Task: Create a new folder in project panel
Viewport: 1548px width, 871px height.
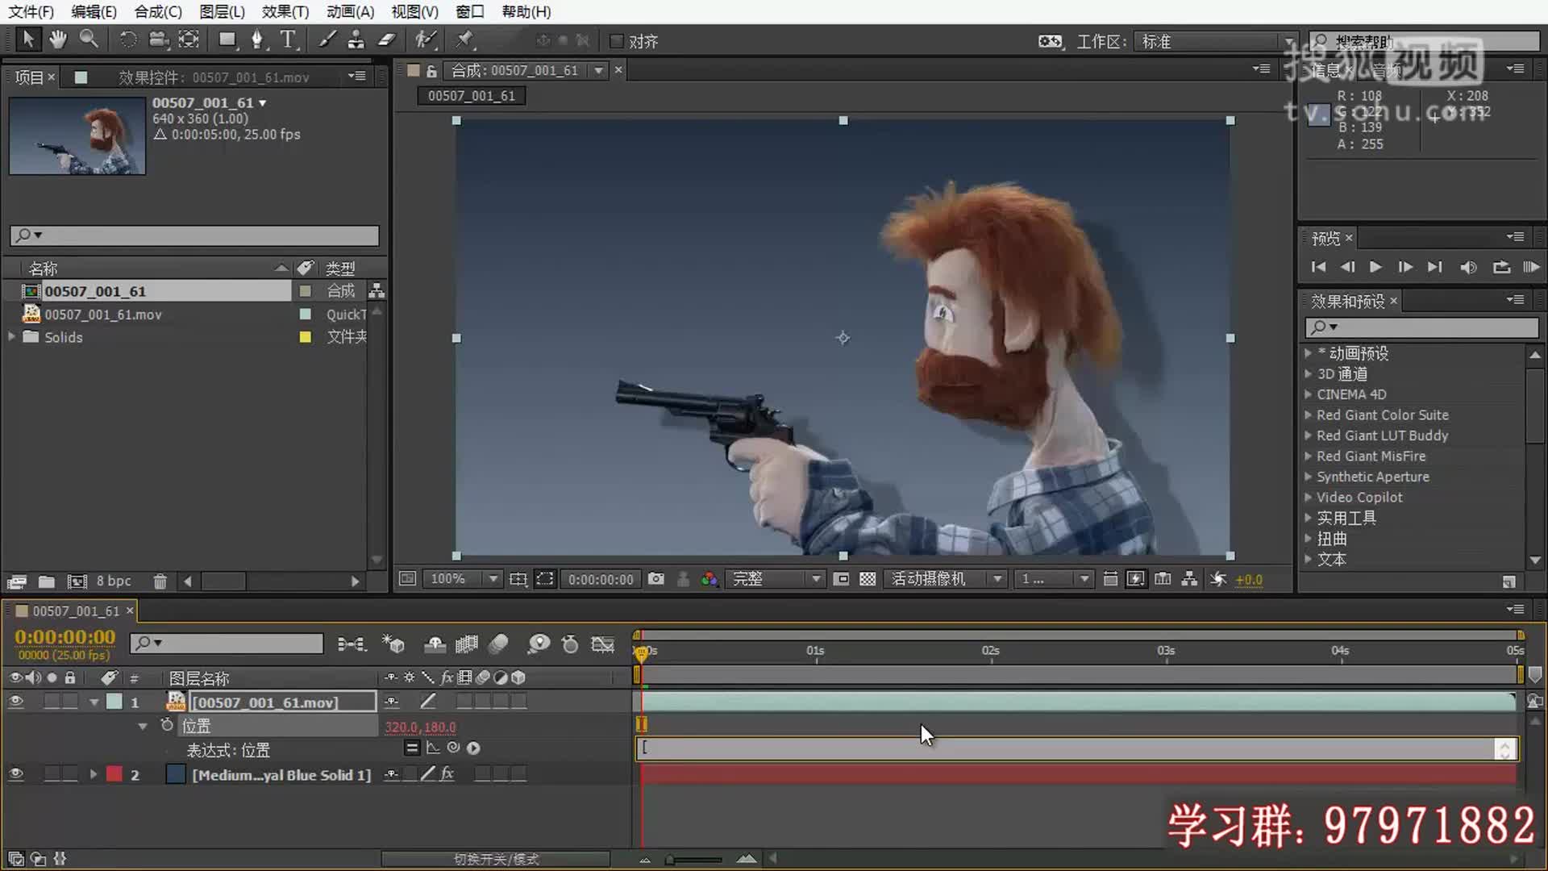Action: [47, 581]
